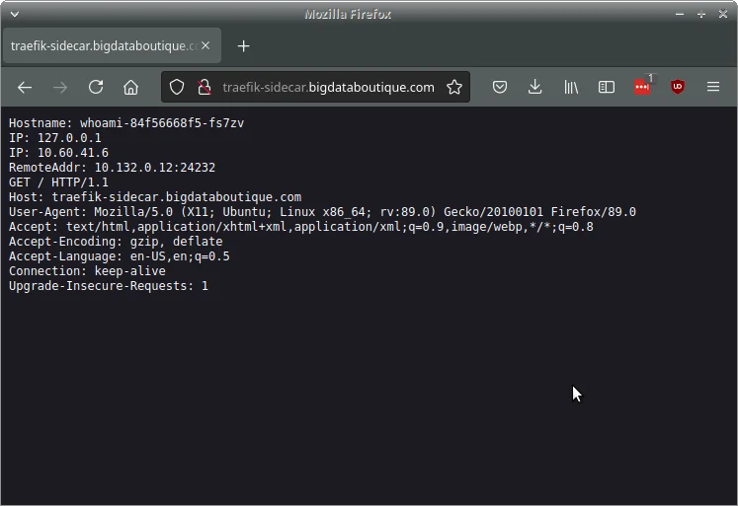Go back to the previous page

[x=25, y=88]
